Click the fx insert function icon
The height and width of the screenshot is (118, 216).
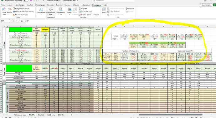coord(22,21)
